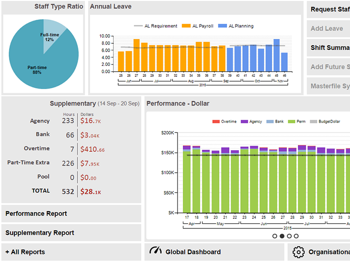Select the first carousel dot under Performance chart
Image resolution: width=350 pixels, height=262 pixels.
275,236
